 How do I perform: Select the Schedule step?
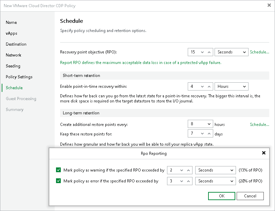coord(14,88)
